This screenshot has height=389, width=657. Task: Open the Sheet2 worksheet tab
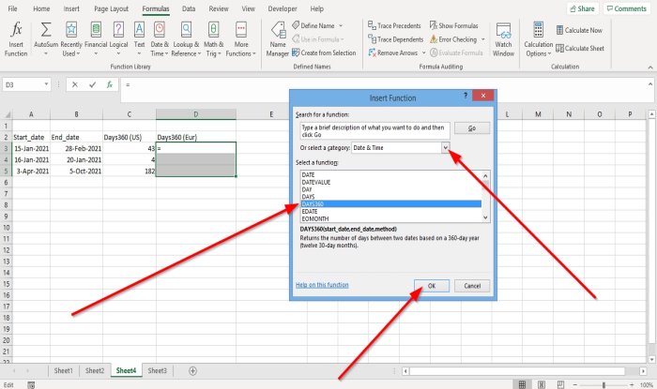click(x=95, y=371)
